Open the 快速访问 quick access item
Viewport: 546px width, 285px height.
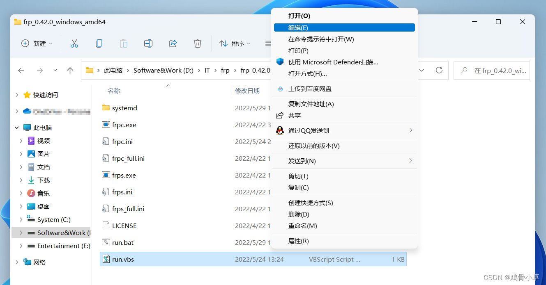point(46,95)
